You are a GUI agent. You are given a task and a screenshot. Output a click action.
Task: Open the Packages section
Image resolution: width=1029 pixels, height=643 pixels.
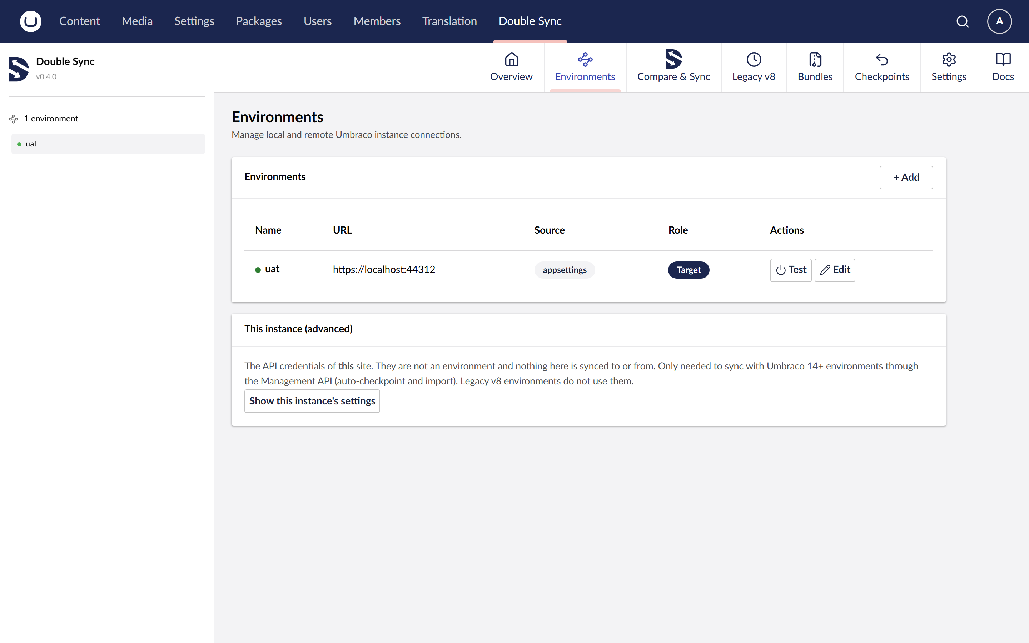259,21
